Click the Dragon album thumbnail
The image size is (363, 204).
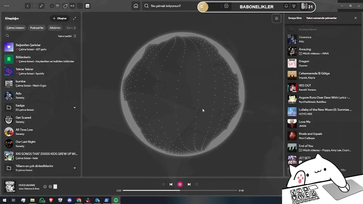pyautogui.click(x=292, y=63)
